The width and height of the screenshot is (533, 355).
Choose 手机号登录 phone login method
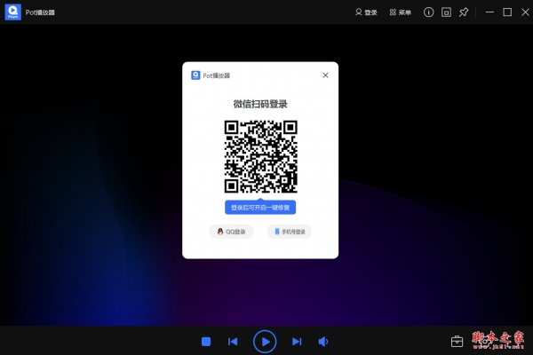click(290, 232)
